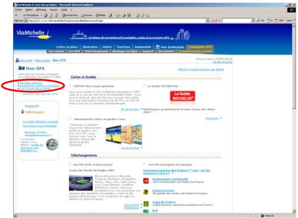
Task: Open the Boutique en ligne submenu item
Action: [125, 51]
